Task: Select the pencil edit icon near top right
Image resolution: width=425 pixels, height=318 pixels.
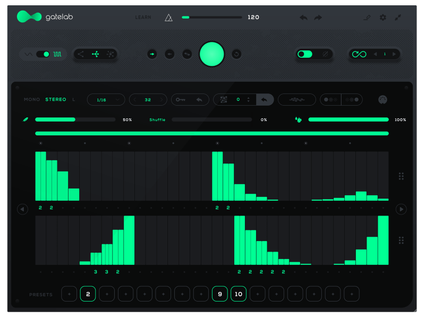Action: point(367,18)
